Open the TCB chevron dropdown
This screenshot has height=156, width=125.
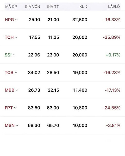pos(16,72)
